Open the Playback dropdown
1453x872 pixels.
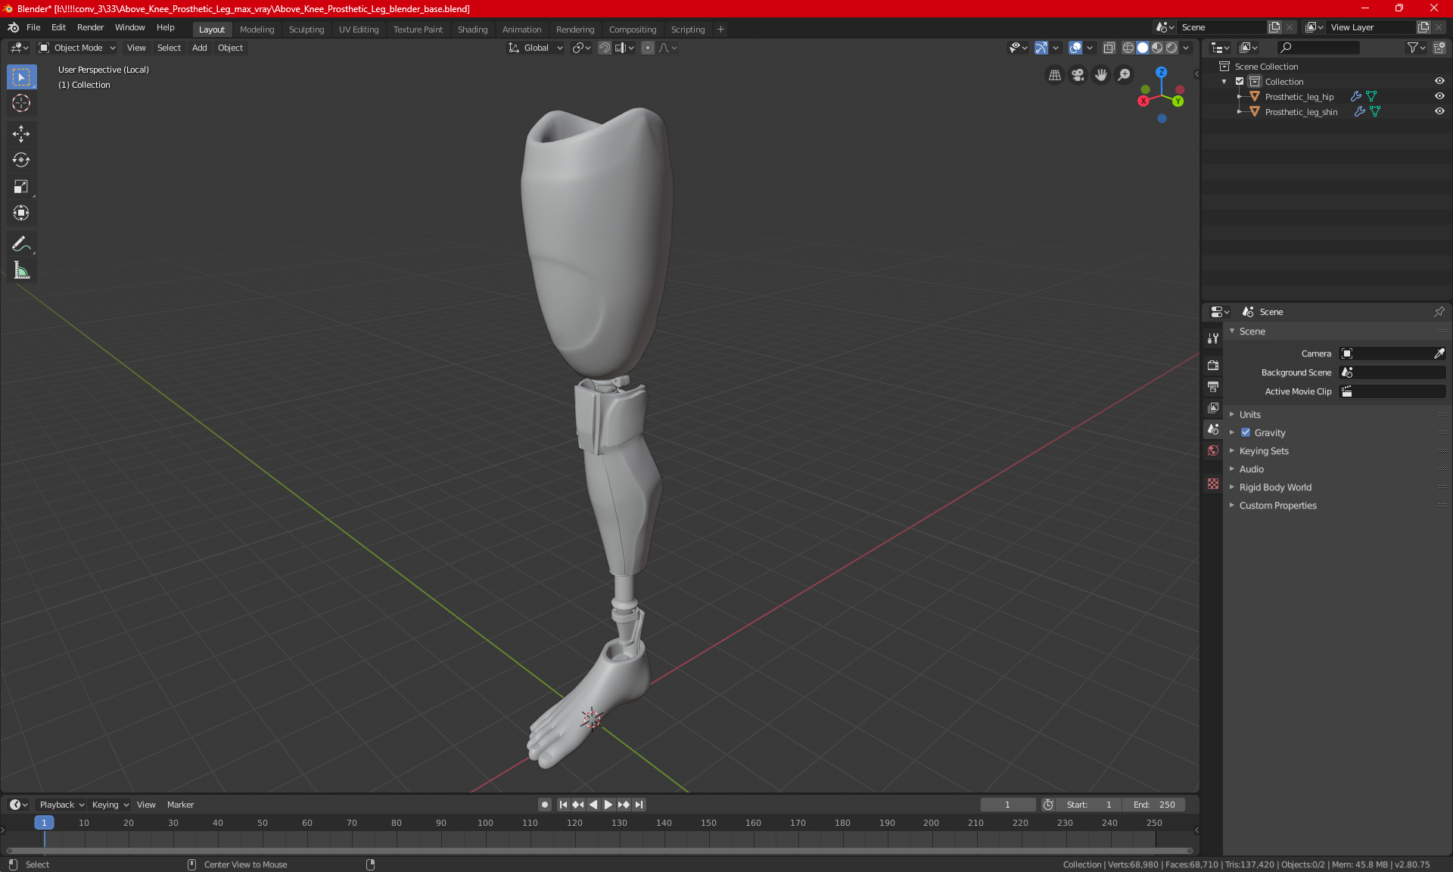tap(61, 805)
